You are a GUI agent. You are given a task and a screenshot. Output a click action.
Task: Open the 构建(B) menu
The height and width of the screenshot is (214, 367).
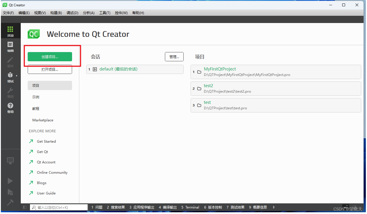click(56, 13)
